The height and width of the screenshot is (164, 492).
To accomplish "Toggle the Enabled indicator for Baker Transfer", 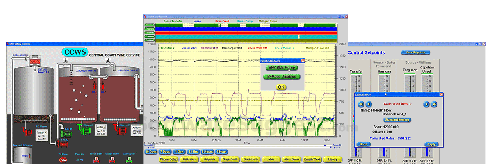I will coord(150,25).
